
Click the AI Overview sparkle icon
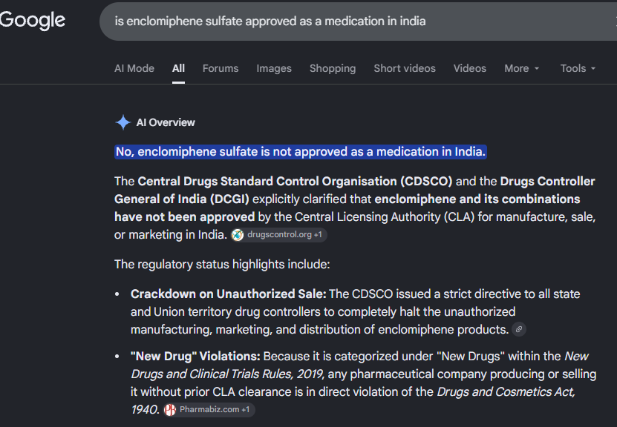point(123,122)
